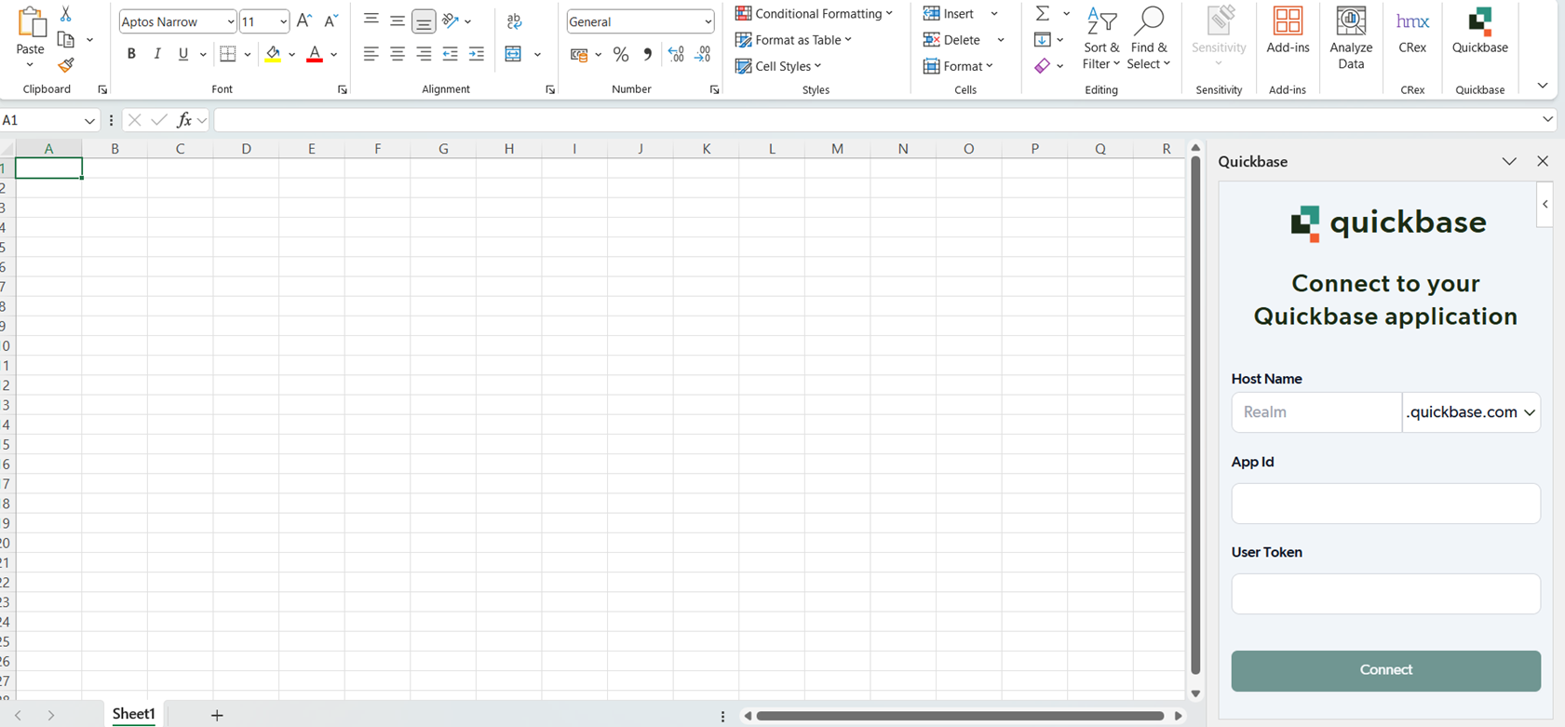This screenshot has width=1565, height=727.
Task: Click Insert in Cells group
Action: pos(949,14)
